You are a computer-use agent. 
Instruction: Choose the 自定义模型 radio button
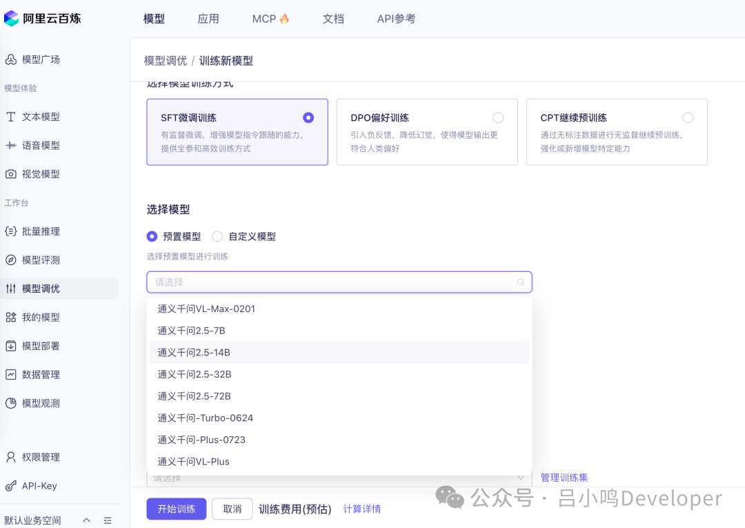click(x=217, y=236)
